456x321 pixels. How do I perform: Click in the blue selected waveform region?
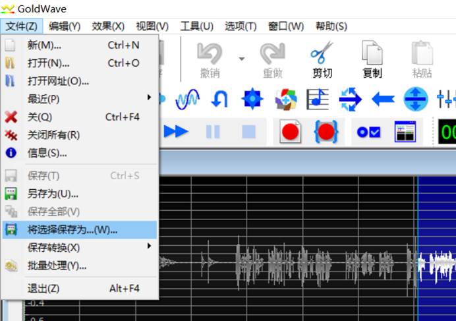pos(437,218)
